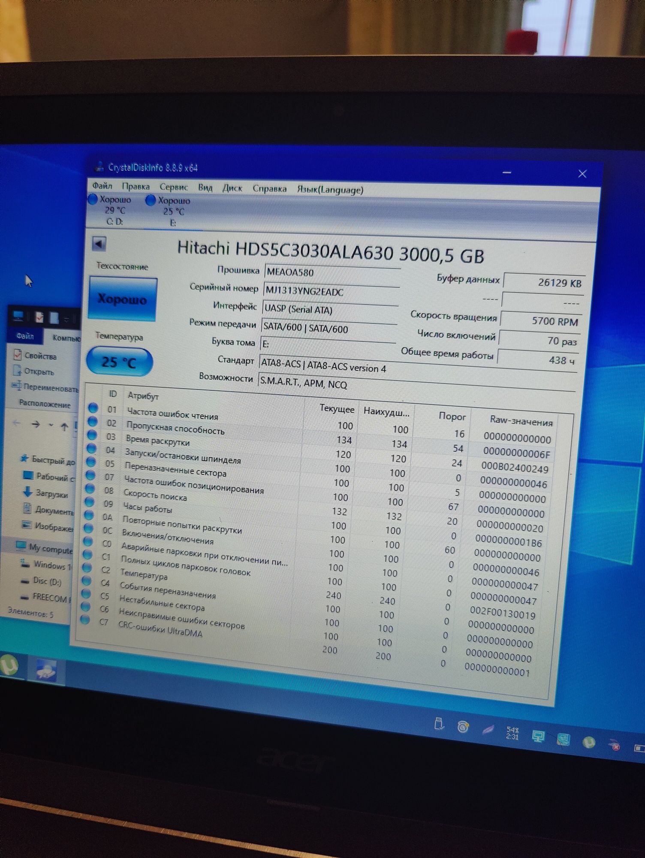Click the Хорошо health status button
645x858 pixels.
tap(123, 299)
